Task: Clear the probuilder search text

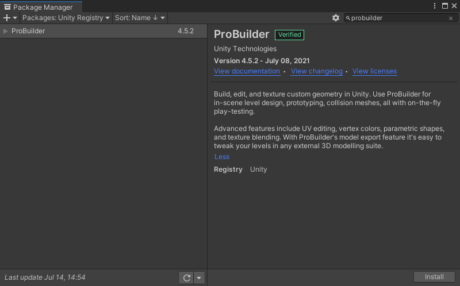Action: pos(451,18)
